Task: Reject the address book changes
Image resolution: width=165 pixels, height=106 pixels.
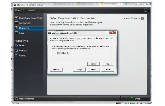Action: (93, 69)
